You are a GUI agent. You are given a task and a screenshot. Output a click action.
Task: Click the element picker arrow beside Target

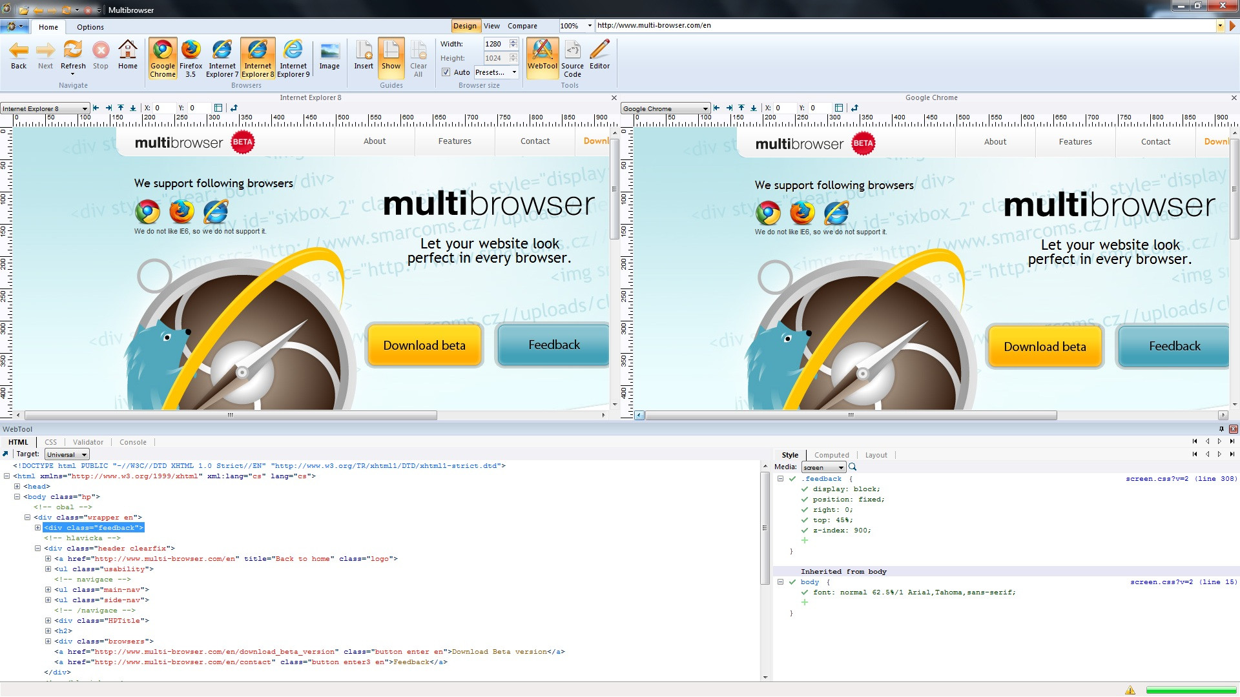tap(6, 454)
